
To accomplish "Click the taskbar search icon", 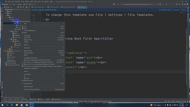I will (x=7, y=105).
